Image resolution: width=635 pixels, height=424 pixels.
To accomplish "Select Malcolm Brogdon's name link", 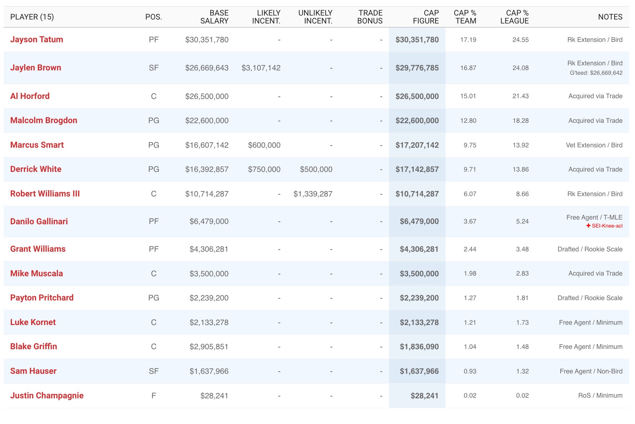I will click(x=43, y=121).
